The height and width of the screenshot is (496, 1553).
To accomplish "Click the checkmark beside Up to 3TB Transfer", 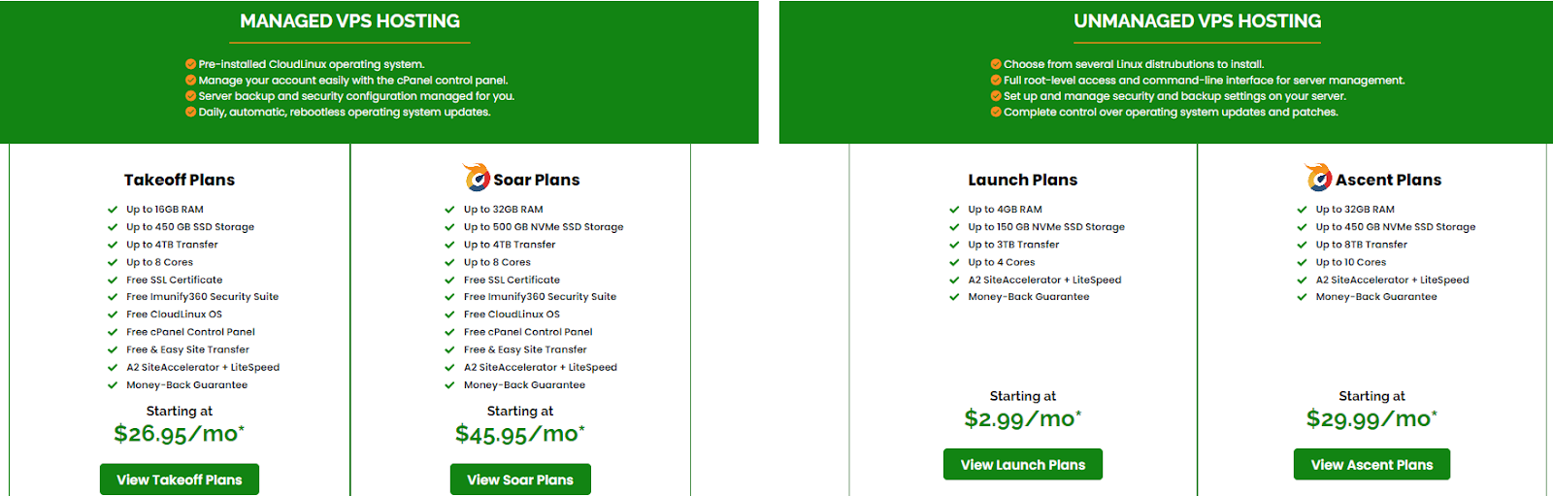I will 954,245.
